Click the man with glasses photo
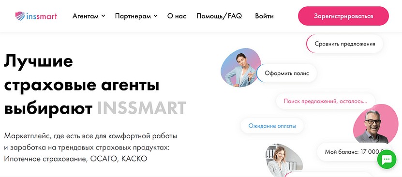The height and width of the screenshot is (177, 402). tap(375, 124)
